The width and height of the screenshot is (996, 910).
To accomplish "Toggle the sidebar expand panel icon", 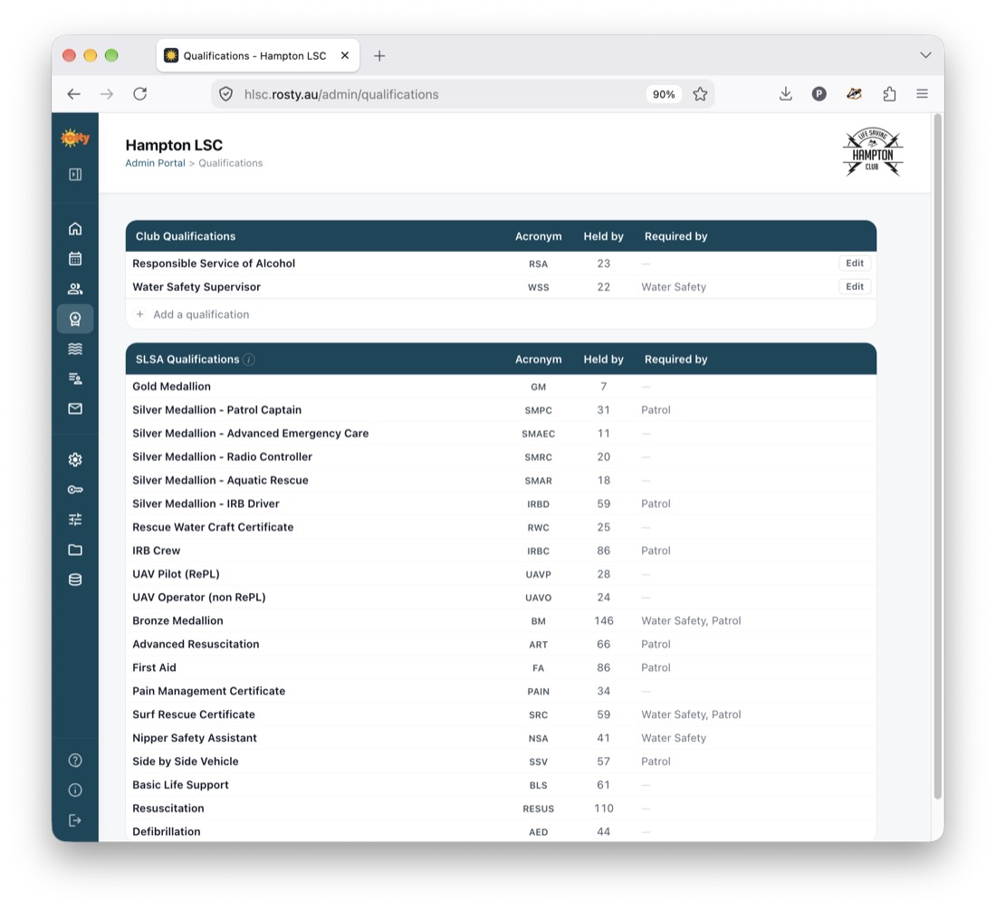I will [x=75, y=174].
